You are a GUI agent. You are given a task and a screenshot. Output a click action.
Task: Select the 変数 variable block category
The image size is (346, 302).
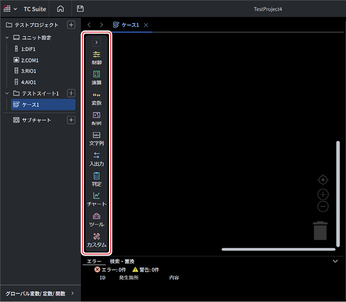(x=96, y=99)
